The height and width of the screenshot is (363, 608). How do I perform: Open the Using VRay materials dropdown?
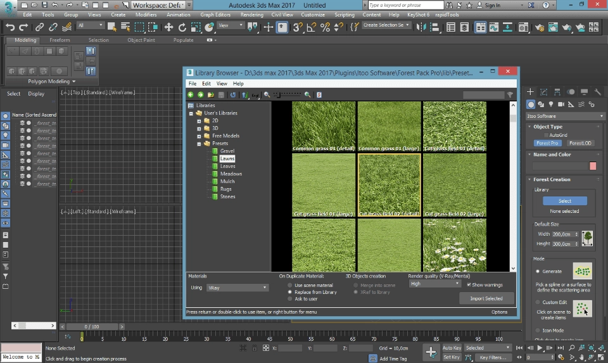pyautogui.click(x=237, y=288)
